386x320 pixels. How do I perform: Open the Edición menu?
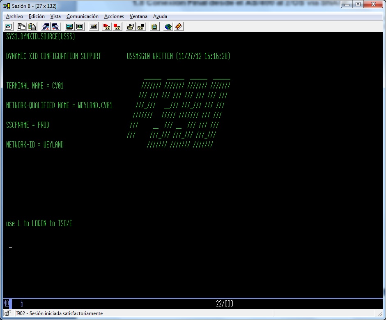pos(37,16)
